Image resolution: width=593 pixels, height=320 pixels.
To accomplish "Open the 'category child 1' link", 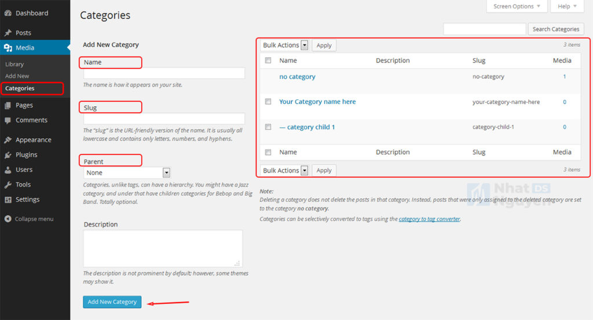I will pos(307,127).
